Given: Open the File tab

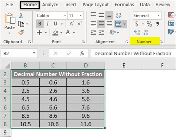Looking at the screenshot, I should [10, 5].
